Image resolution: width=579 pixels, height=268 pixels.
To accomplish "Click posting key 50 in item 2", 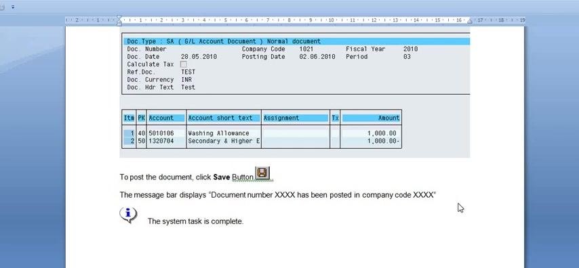I will [x=142, y=141].
